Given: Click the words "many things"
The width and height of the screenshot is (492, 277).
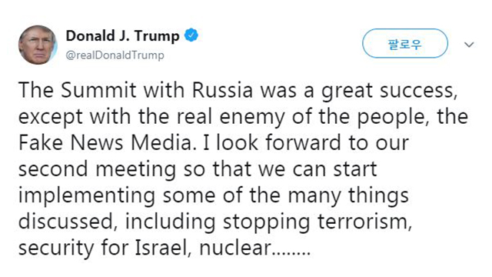Looking at the screenshot, I should (348, 196).
